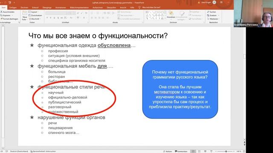Screen dimensions: 273x153
Task: Open the Formkontur dropdown
Action: (196, 15)
